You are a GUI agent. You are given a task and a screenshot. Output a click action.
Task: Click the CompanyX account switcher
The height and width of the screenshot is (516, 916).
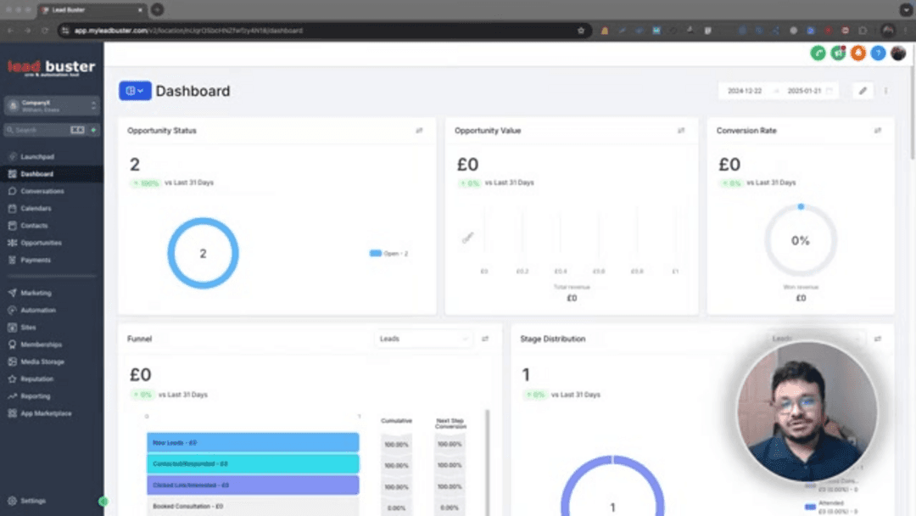click(51, 104)
